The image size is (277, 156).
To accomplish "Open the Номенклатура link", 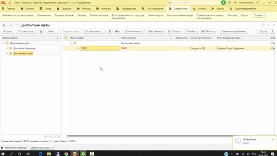I will [x=155, y=16].
